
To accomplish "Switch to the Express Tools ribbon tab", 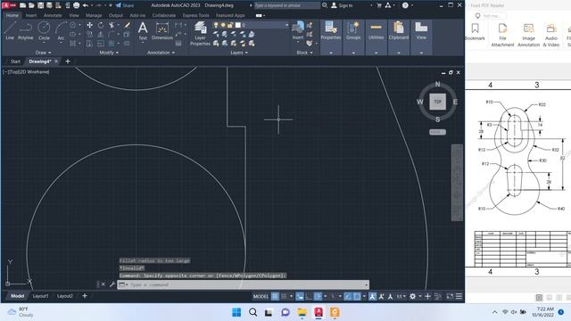I will pos(196,15).
